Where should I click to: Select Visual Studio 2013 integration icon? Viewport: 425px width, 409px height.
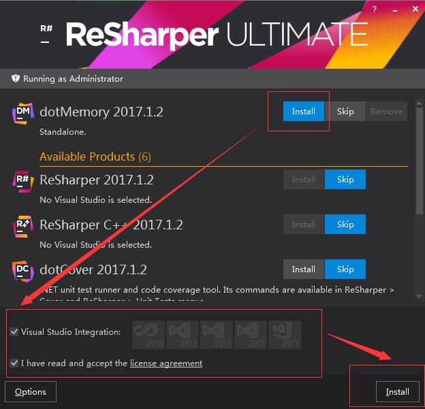[x=217, y=335]
